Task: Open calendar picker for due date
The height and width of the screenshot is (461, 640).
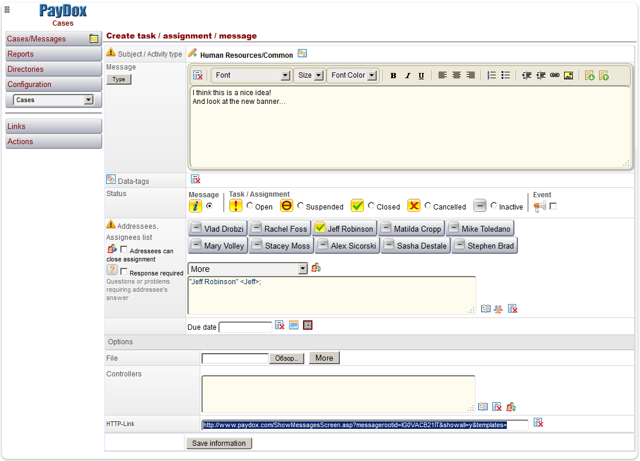Action: [x=294, y=324]
